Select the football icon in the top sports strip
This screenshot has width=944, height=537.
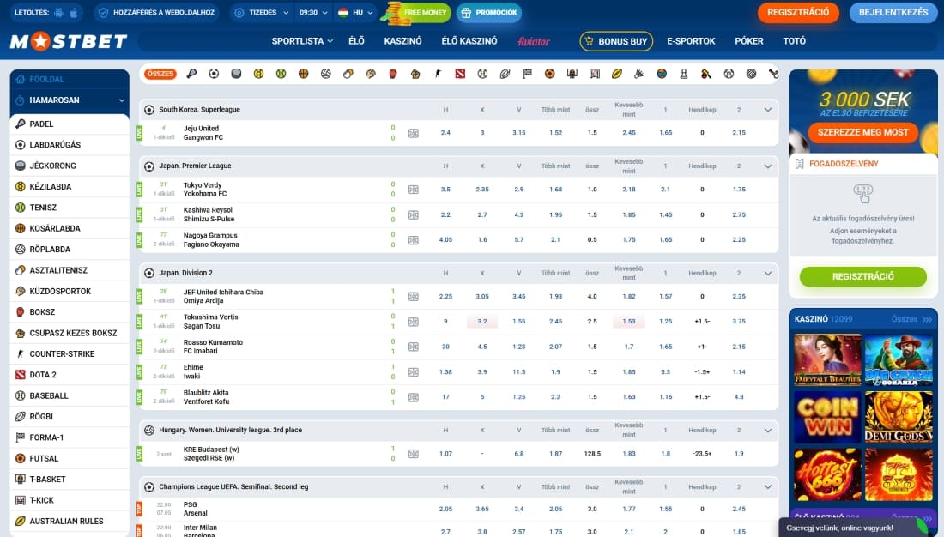click(x=214, y=74)
